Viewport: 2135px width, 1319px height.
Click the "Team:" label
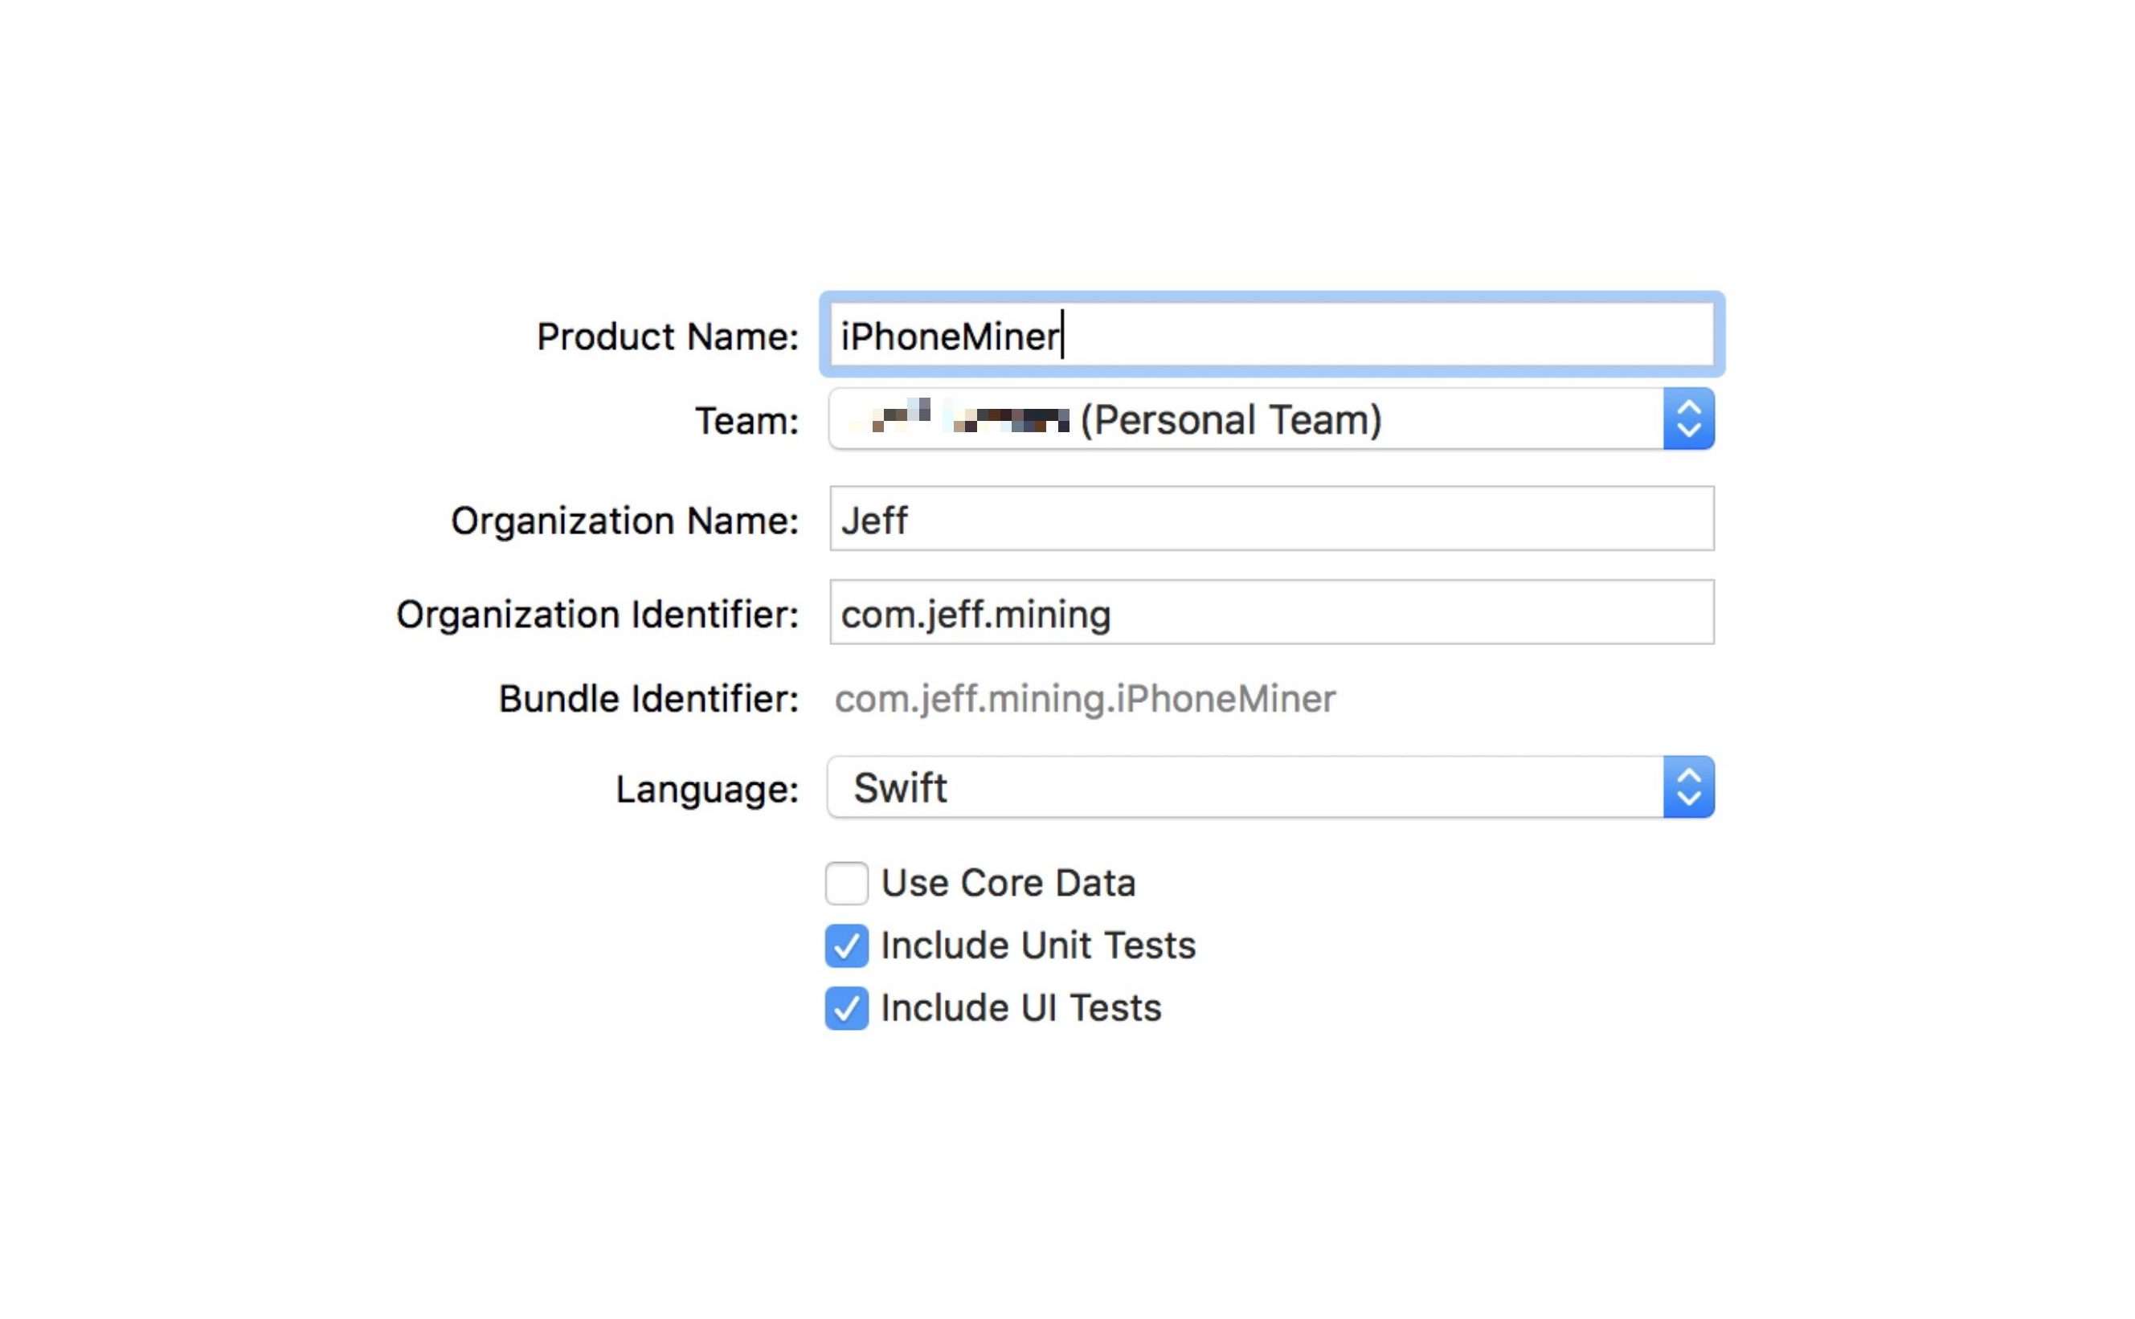(746, 422)
